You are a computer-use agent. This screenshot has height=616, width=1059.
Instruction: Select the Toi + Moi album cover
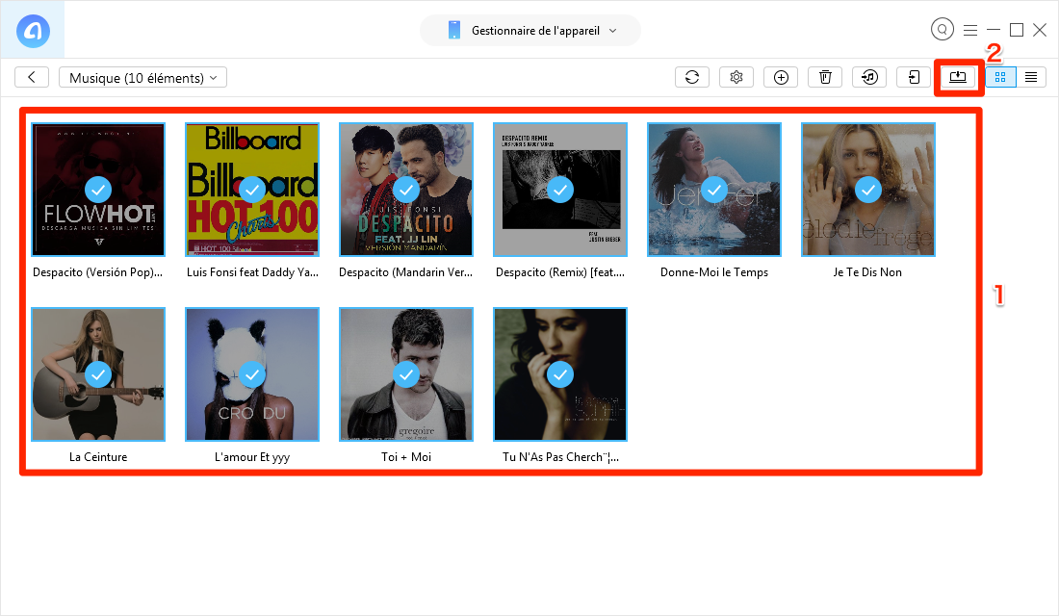[406, 374]
